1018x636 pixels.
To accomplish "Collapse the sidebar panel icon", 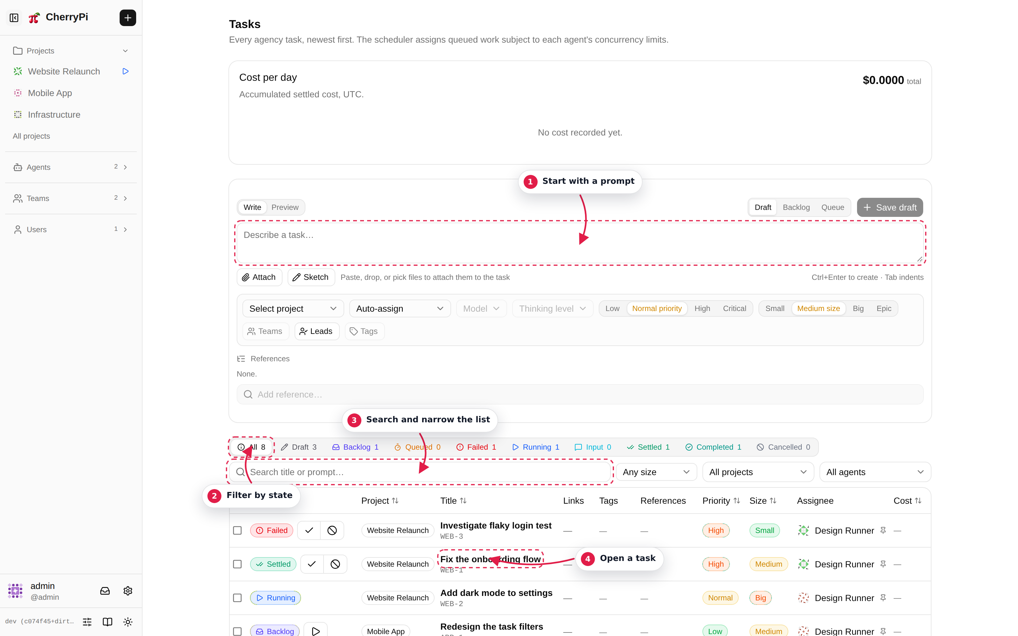I will [x=14, y=18].
